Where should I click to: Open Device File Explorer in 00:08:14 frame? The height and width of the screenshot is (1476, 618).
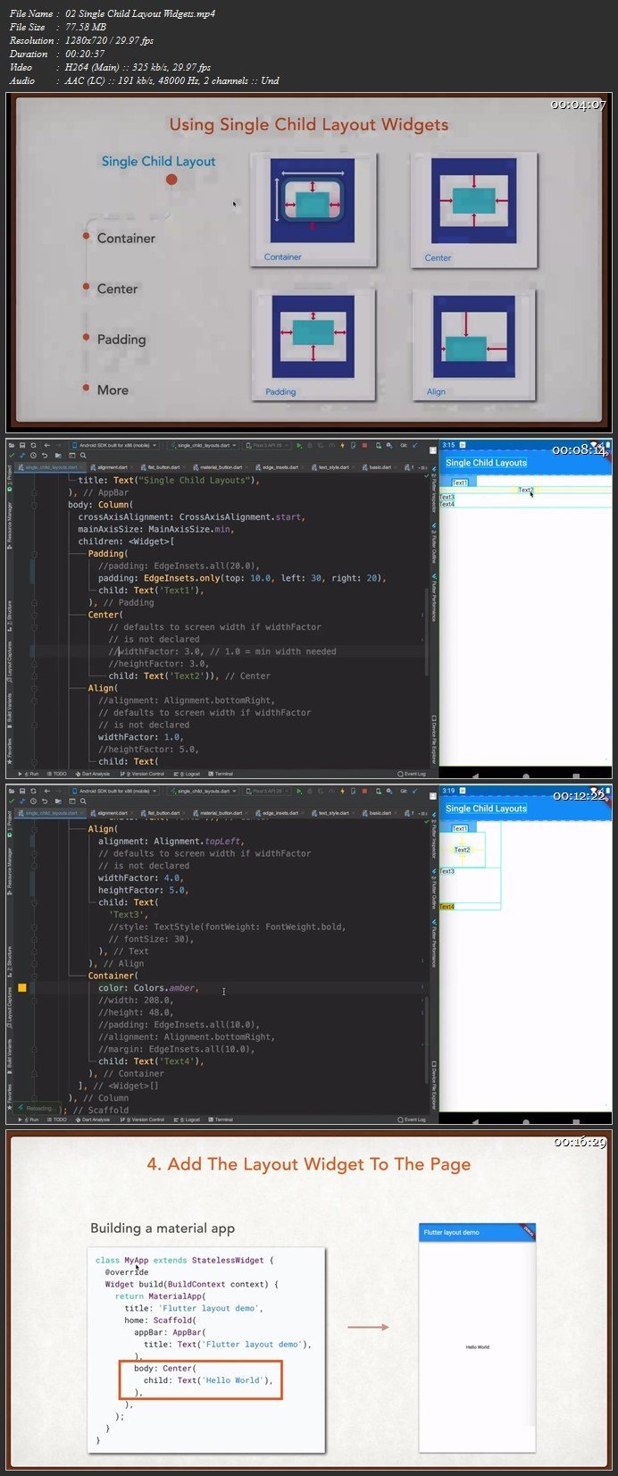pyautogui.click(x=433, y=740)
